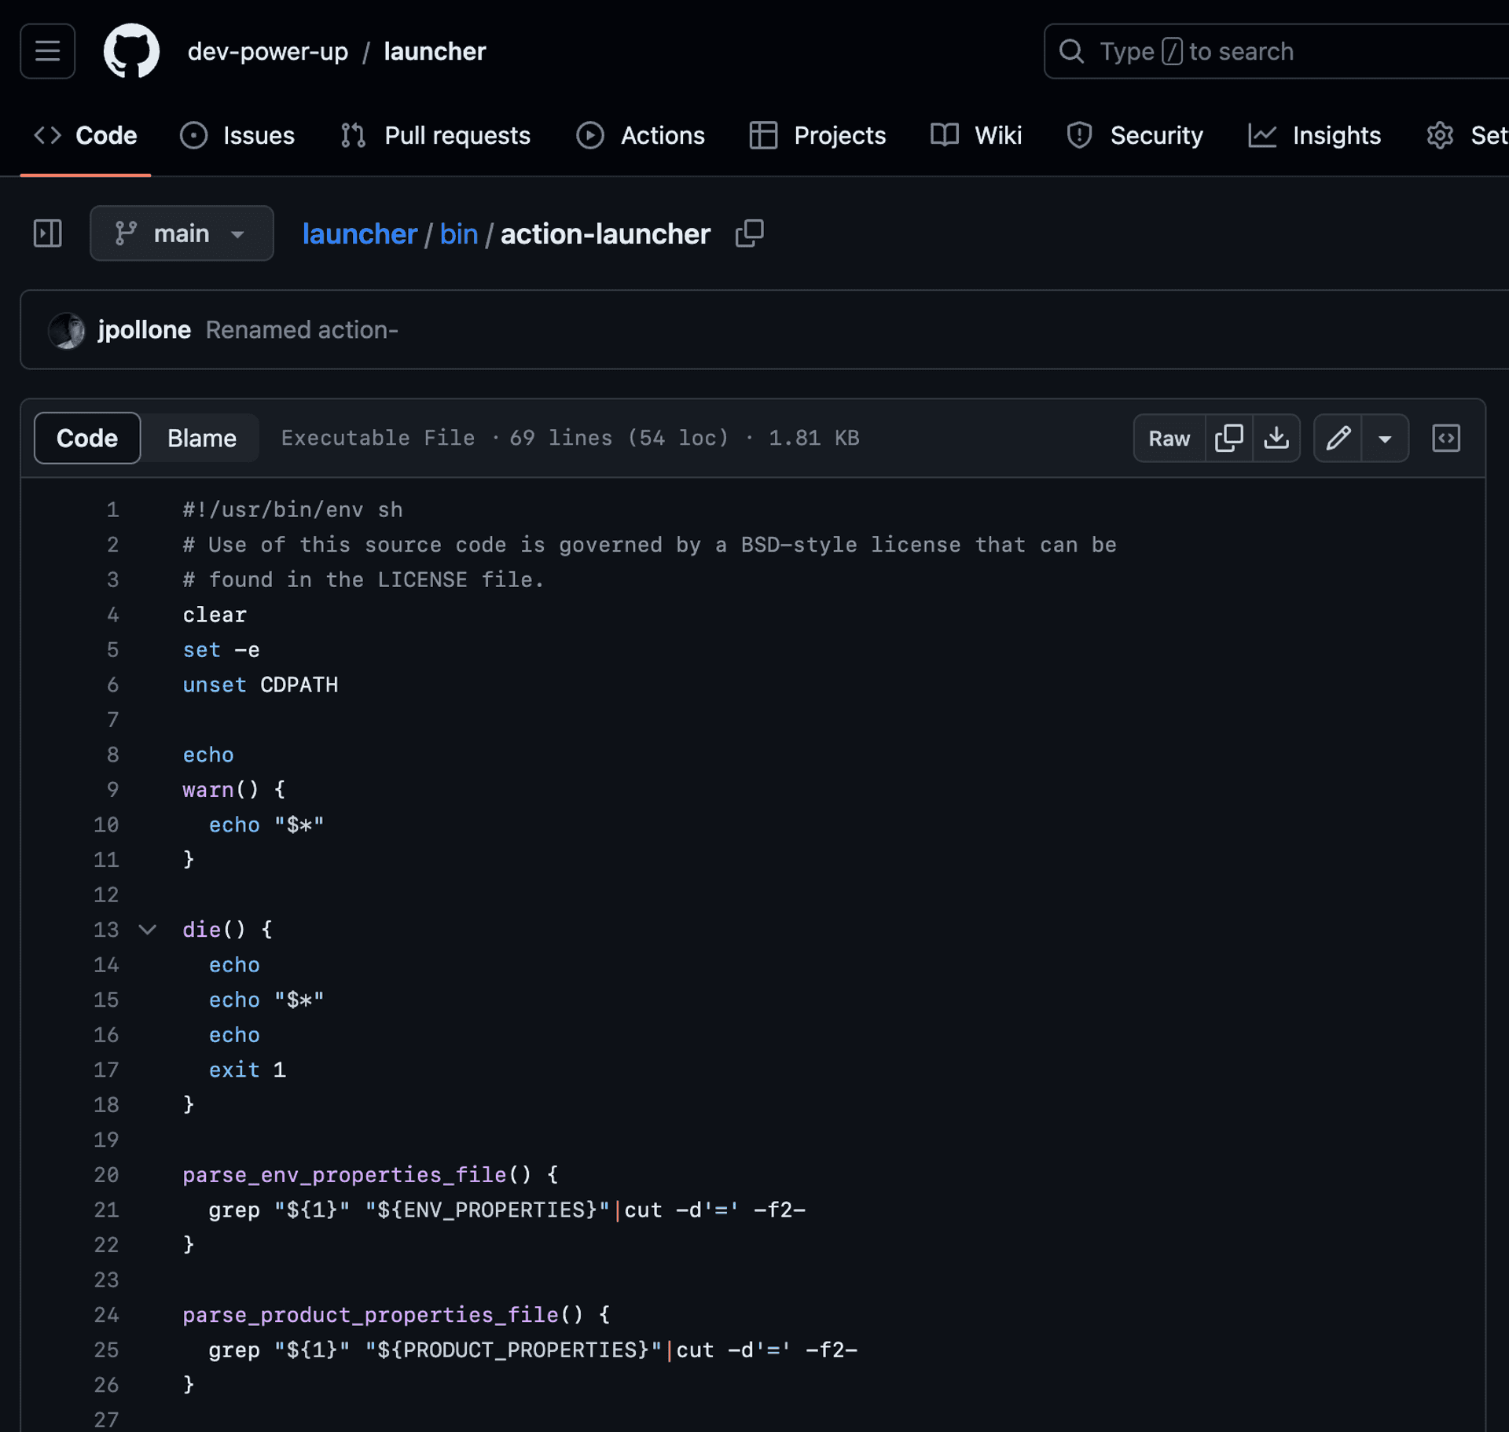The image size is (1509, 1432).
Task: Navigate to launcher root in breadcrumb
Action: pos(359,233)
